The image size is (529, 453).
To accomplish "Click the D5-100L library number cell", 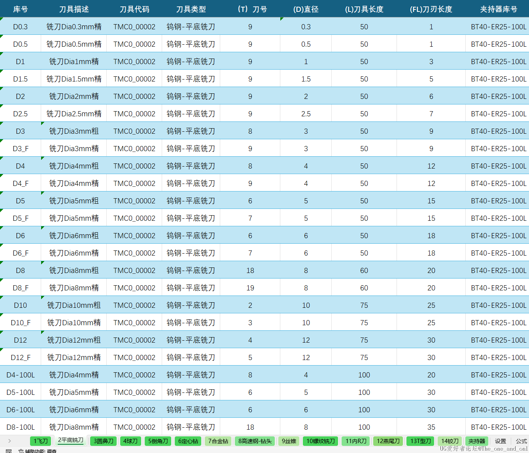I will 20,392.
